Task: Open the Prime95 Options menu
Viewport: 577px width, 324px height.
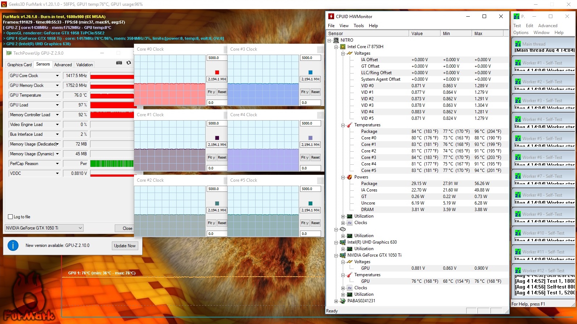Action: pos(521,33)
